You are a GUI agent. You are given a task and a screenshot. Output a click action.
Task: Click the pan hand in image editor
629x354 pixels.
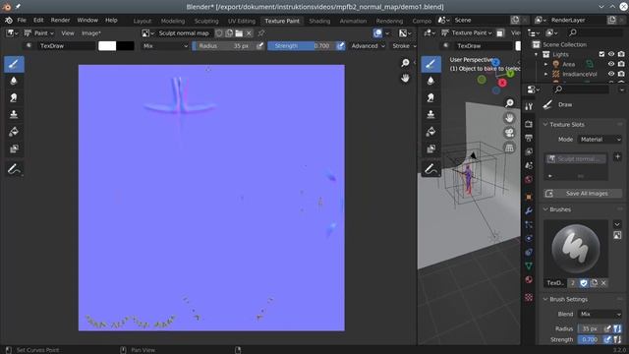(x=405, y=78)
